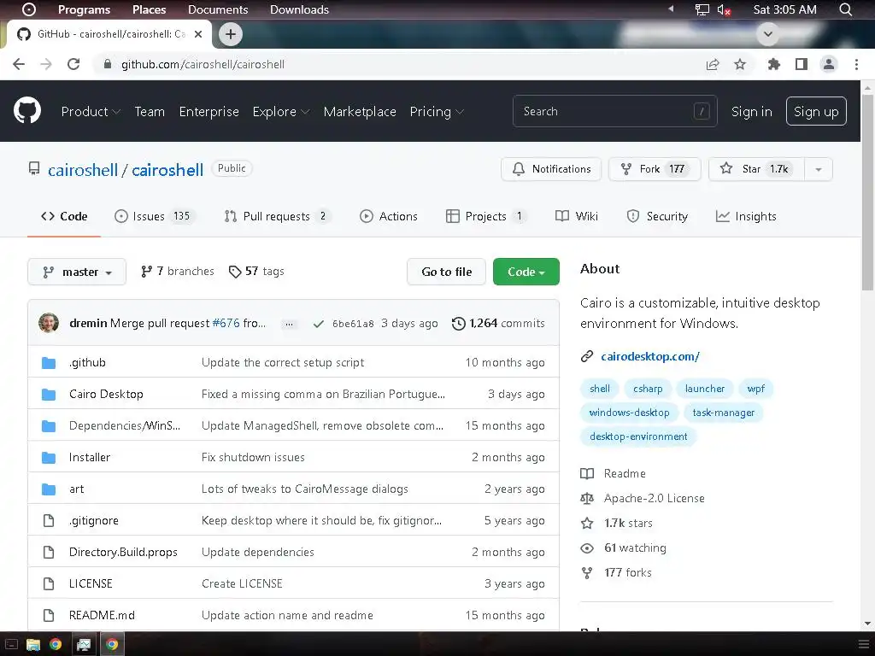This screenshot has height=656, width=875.
Task: Click the folder icon for Installer
Action: (49, 458)
